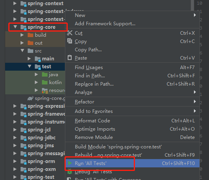Choose Remove Module
This screenshot has width=209, height=180.
132,137
